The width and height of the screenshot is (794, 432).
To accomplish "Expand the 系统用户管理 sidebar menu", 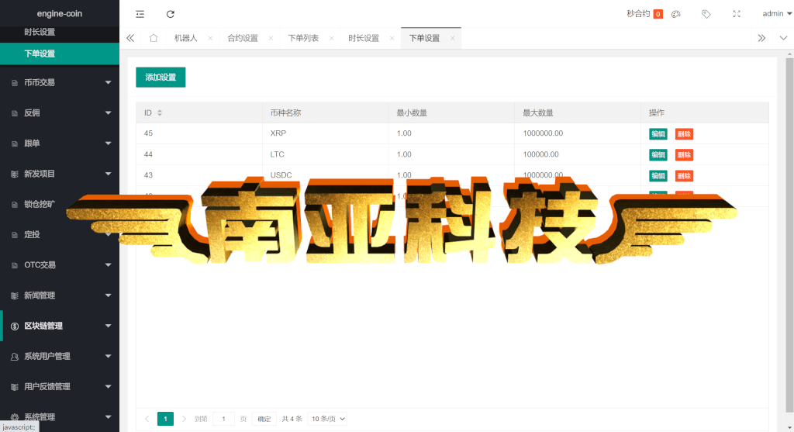I will click(x=60, y=356).
